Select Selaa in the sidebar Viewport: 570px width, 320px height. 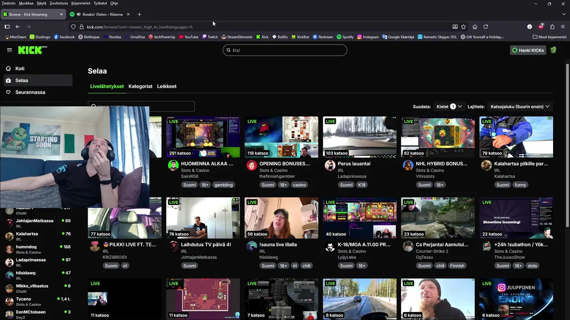point(37,80)
